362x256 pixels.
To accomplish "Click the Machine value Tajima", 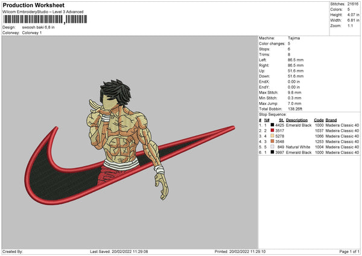I will (x=294, y=38).
